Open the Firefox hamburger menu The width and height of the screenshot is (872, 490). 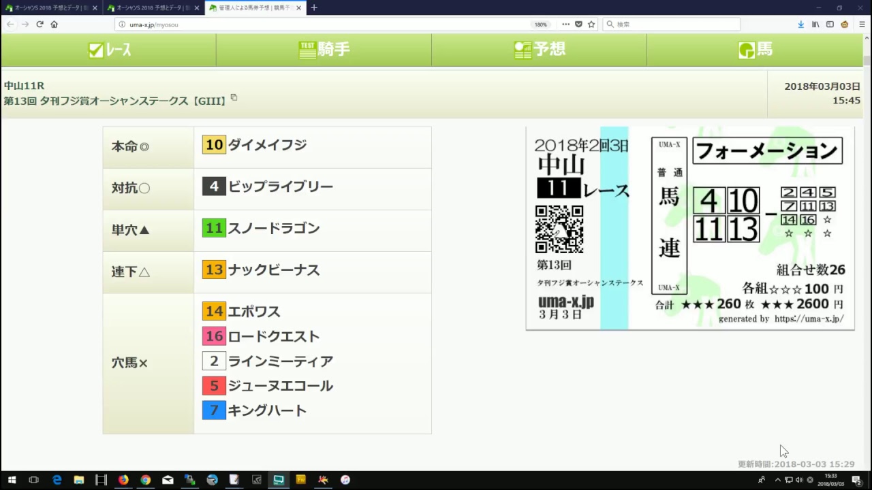[862, 24]
